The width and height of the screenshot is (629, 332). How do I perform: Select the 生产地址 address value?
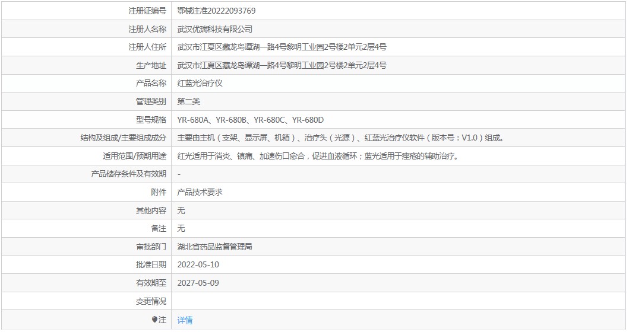[282, 65]
